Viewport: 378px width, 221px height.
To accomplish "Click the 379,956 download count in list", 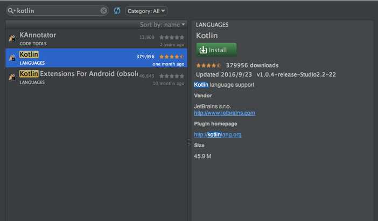I will point(145,57).
